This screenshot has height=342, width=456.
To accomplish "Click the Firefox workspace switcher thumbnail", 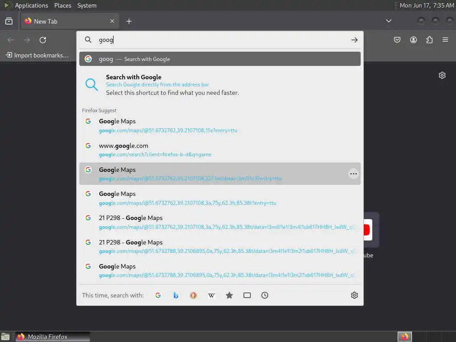I will [404, 337].
